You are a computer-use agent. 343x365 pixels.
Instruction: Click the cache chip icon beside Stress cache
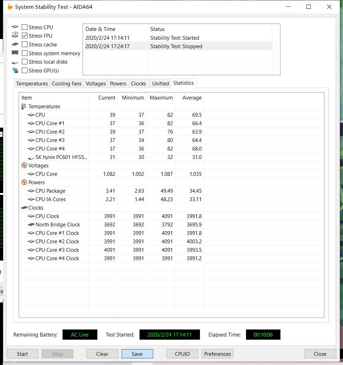click(15, 44)
